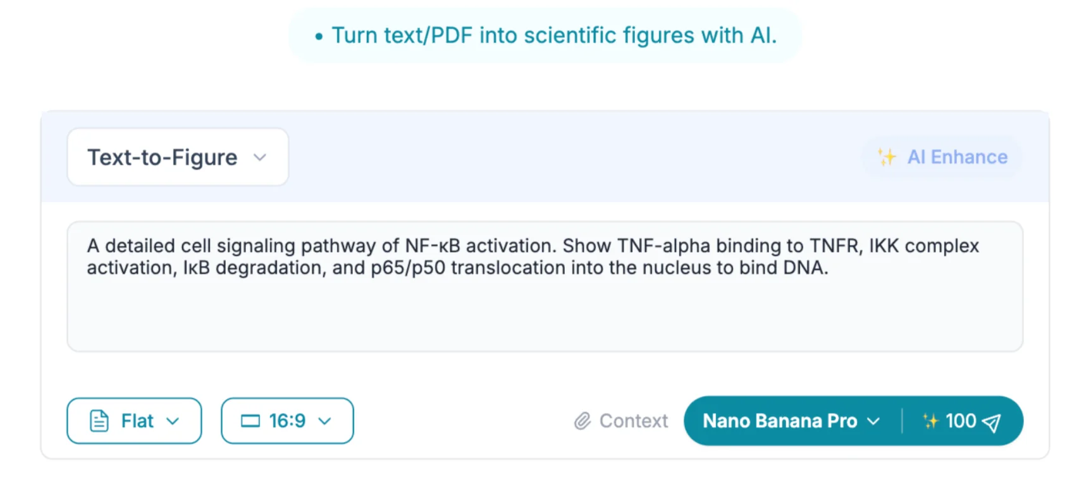1091x487 pixels.
Task: Open the Nano Banana Pro model chevron
Action: [x=873, y=421]
